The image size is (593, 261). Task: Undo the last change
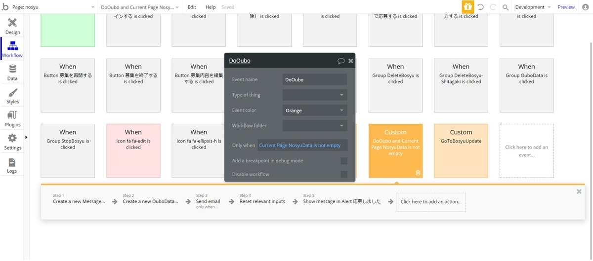coord(480,7)
